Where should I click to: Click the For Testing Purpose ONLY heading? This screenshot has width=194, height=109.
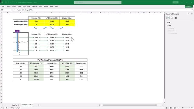click(50, 60)
